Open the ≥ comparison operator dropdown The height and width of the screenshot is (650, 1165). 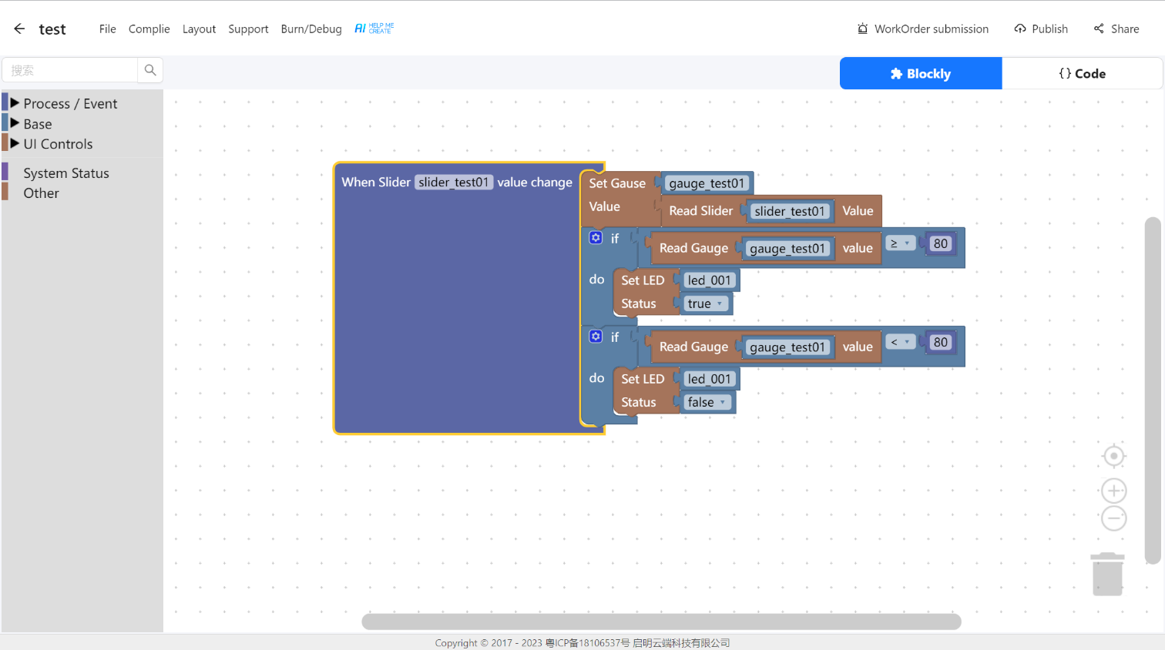900,243
